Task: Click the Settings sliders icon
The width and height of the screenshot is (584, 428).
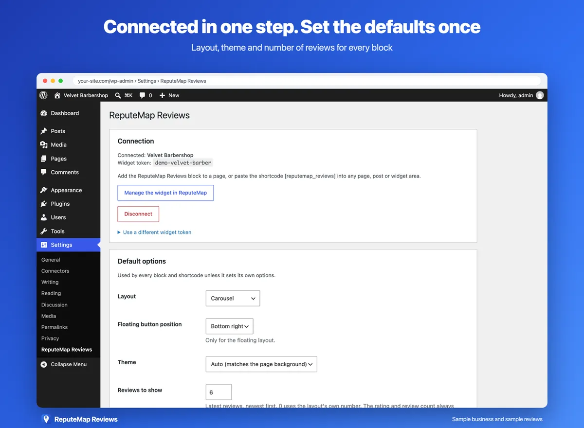Action: (x=44, y=245)
